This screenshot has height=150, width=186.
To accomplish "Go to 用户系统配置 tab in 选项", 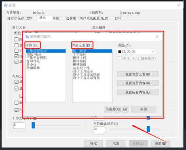I will pos(90,18).
